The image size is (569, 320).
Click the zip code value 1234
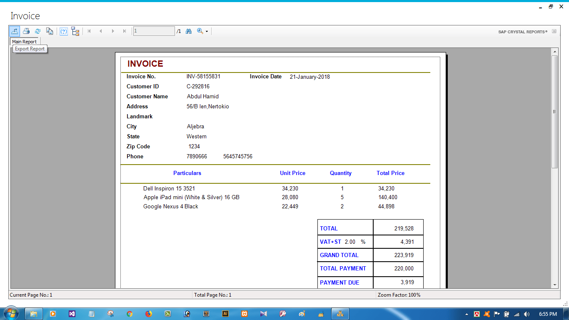[x=194, y=147]
